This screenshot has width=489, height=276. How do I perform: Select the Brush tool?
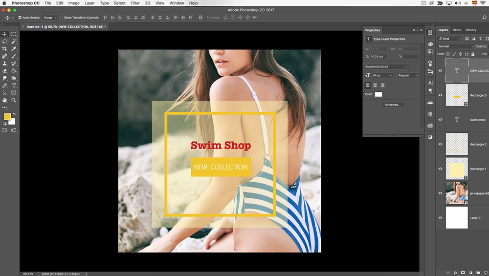coord(14,56)
